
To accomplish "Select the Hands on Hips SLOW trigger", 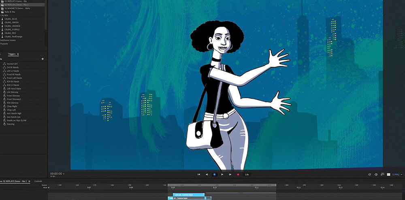I will 16,121.
